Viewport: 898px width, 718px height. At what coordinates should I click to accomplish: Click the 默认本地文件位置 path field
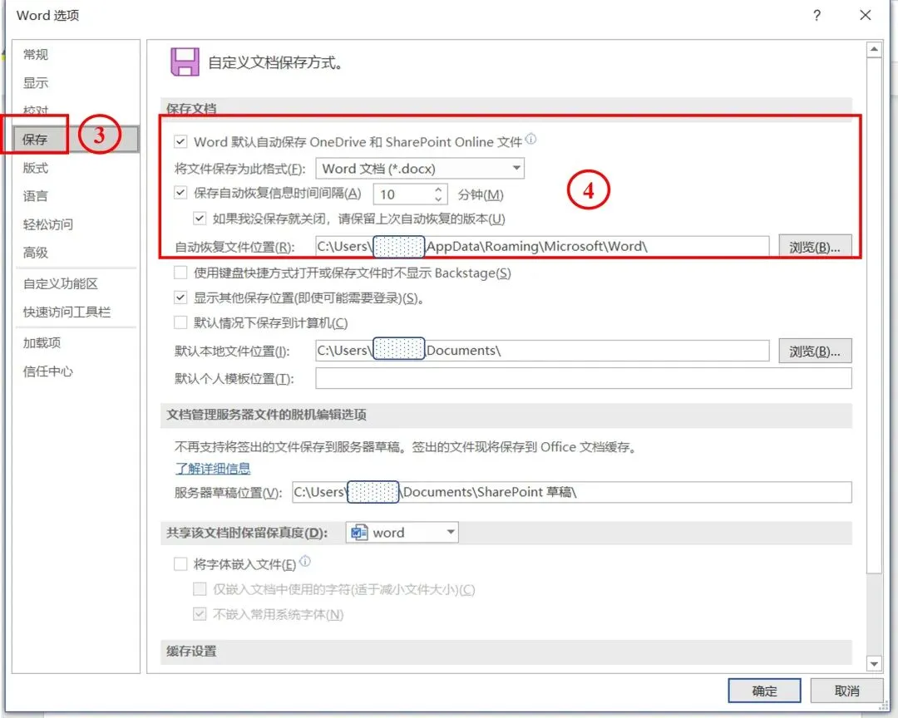pos(542,351)
